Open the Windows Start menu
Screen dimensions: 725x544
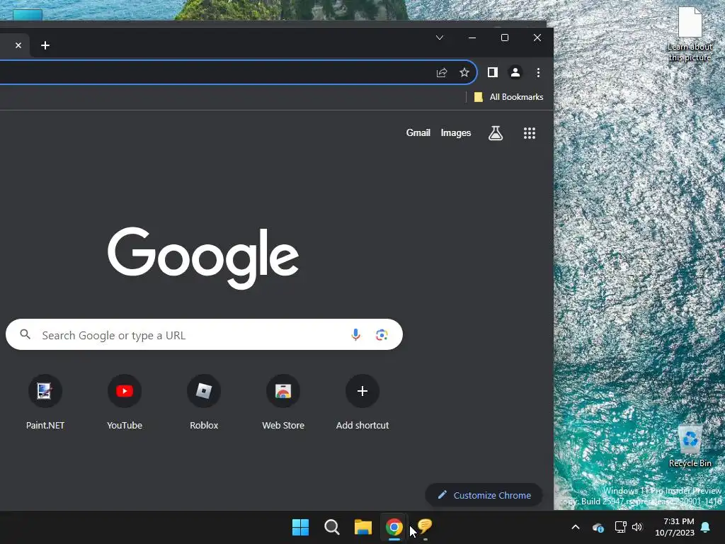[300, 527]
